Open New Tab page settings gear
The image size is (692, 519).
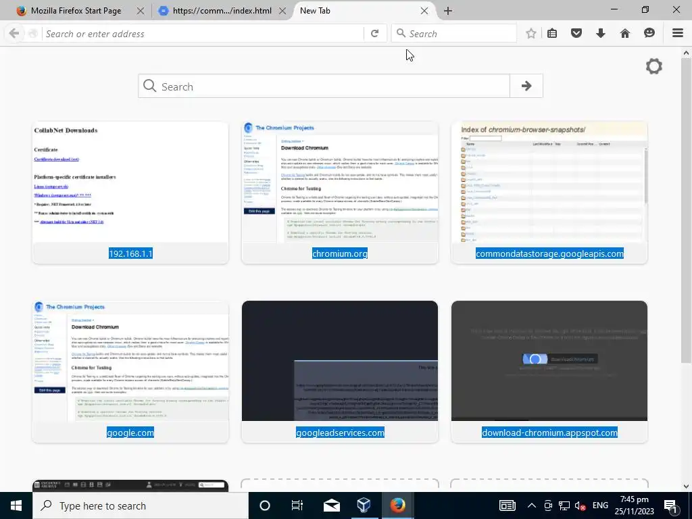click(654, 67)
